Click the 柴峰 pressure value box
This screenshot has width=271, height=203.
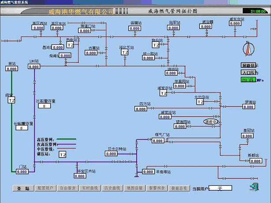pyautogui.click(x=65, y=55)
